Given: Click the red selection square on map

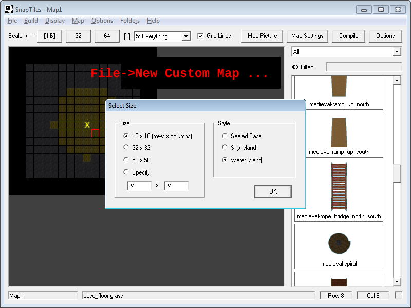Looking at the screenshot, I should pos(95,133).
